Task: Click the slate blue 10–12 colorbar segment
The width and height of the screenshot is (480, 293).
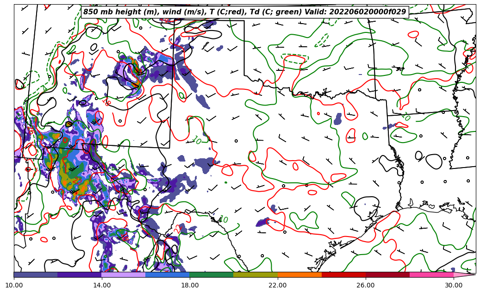Action: (x=36, y=274)
